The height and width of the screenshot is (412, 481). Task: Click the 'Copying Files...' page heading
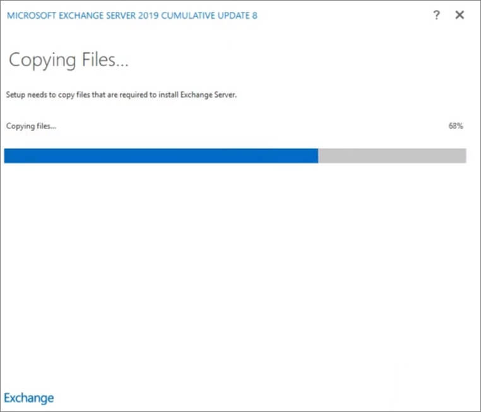point(68,60)
